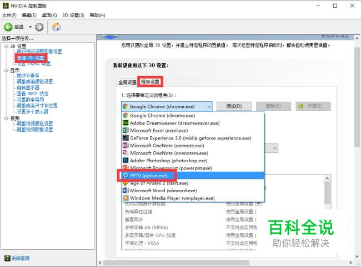Choose Microsoft Word icon in list

126,191
